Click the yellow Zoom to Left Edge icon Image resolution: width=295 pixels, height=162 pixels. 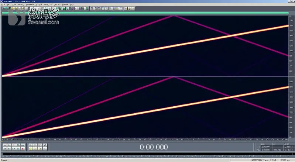tap(31, 149)
